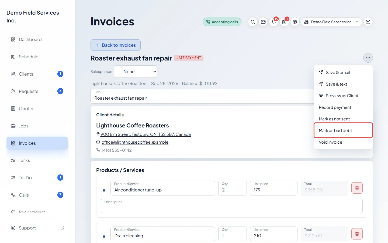Viewport: 388px width, 243px height.
Task: Click Back to invoices button
Action: (116, 45)
